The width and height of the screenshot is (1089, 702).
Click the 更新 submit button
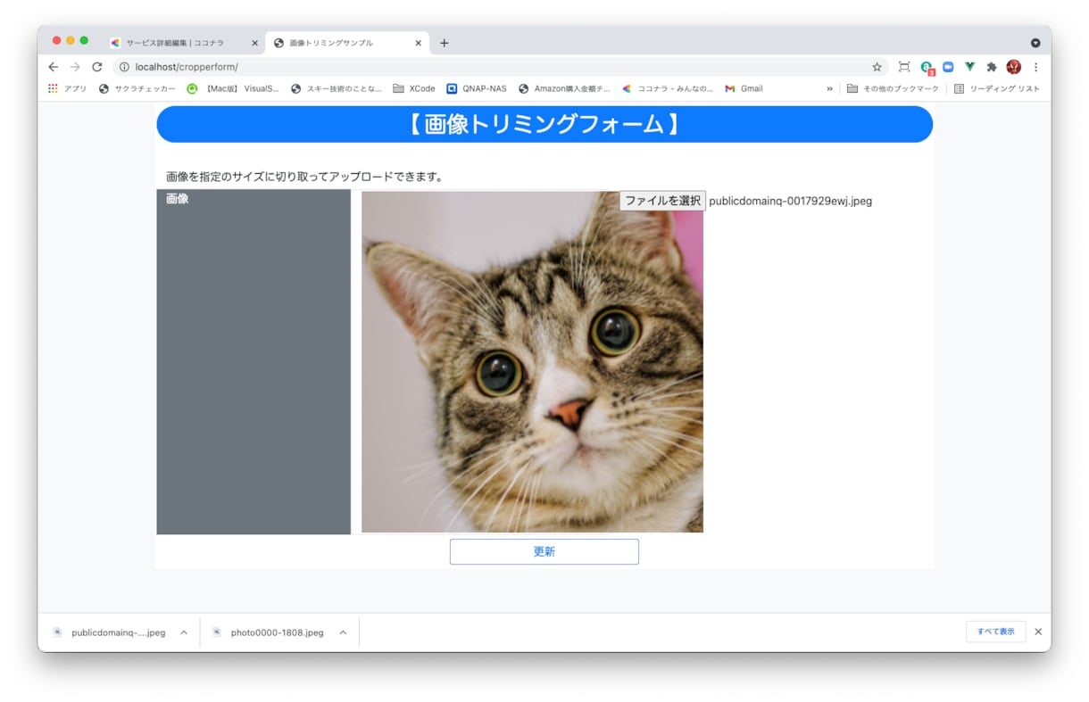coord(544,551)
